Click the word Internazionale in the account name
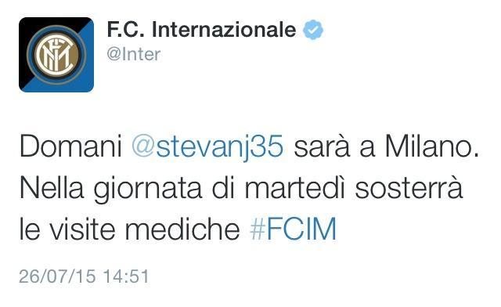 point(224,30)
